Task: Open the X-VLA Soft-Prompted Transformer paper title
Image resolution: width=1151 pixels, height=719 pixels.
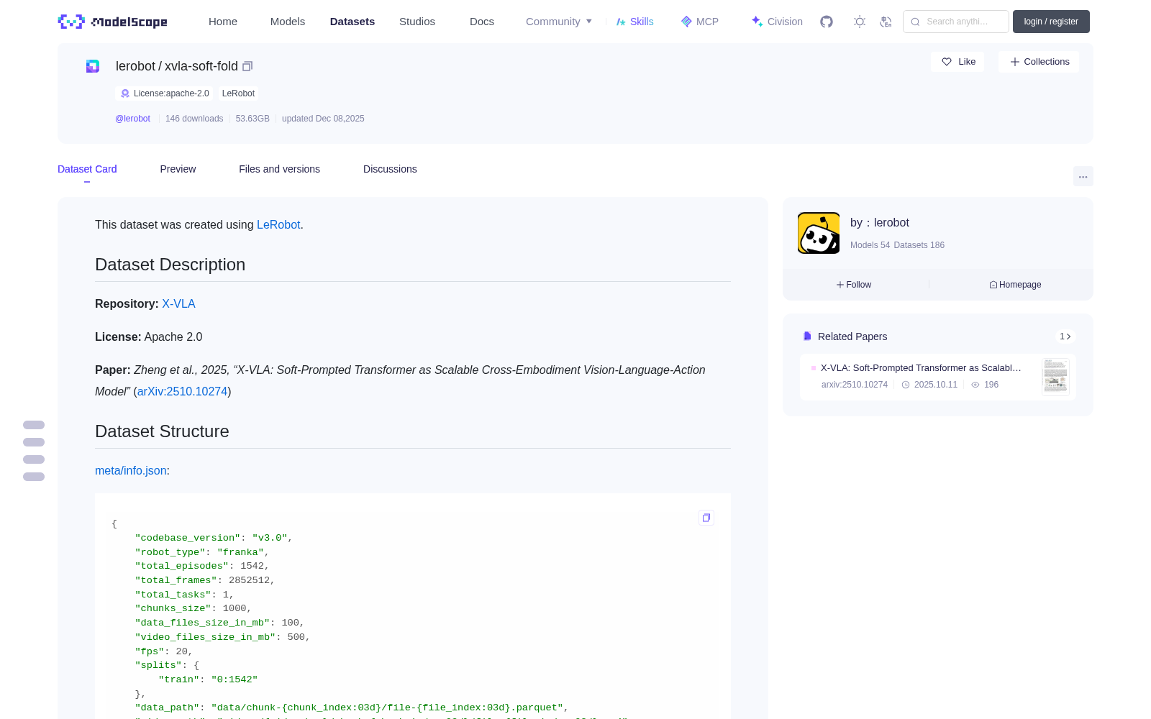Action: [921, 367]
